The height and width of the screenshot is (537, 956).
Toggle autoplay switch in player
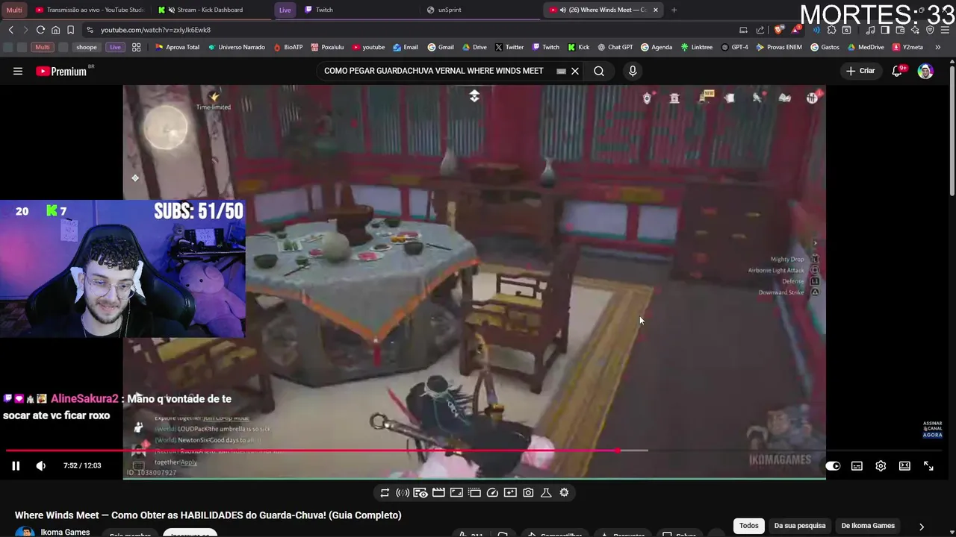click(x=833, y=465)
